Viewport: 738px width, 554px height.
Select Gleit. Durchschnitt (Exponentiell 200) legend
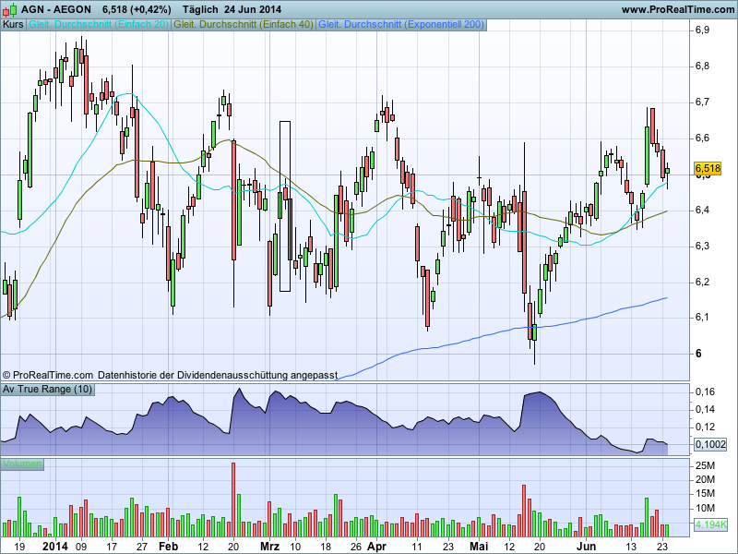coord(401,24)
